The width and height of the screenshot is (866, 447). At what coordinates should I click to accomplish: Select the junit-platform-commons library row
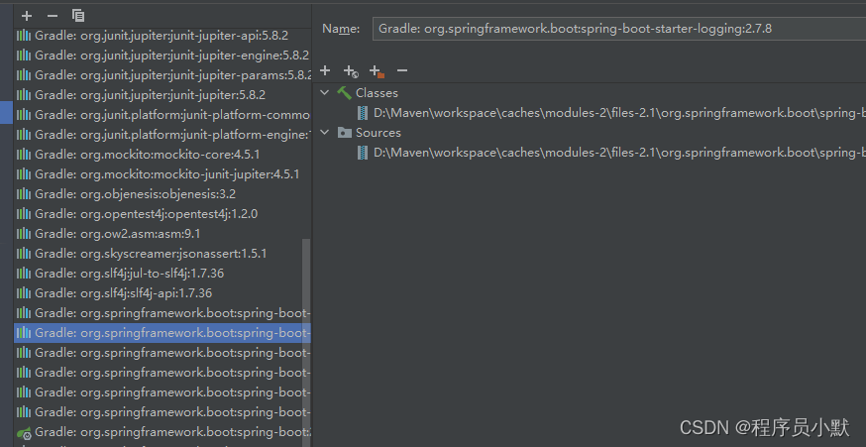click(x=162, y=115)
